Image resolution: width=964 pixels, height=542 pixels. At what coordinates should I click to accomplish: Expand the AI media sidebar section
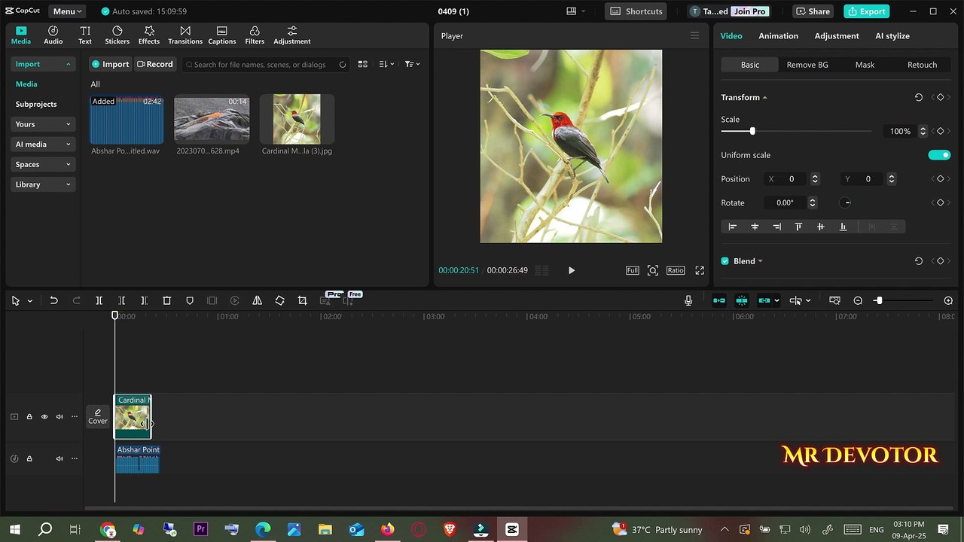(43, 145)
